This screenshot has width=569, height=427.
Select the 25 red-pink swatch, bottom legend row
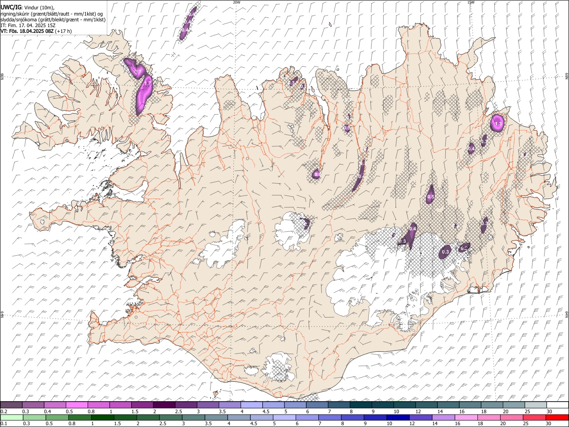point(534,418)
